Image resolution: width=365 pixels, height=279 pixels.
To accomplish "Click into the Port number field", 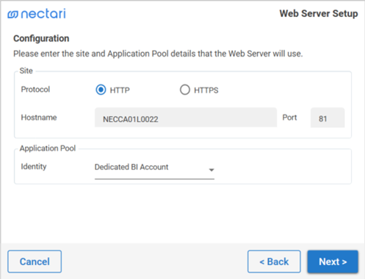I will (x=328, y=117).
